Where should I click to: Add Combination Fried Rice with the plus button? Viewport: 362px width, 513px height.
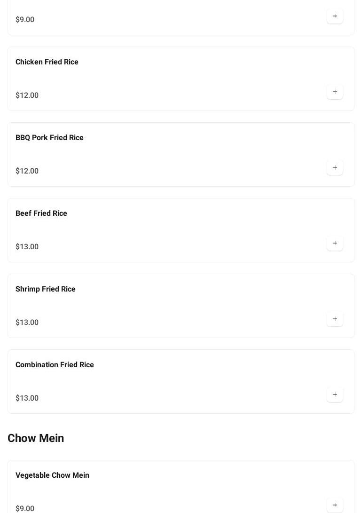pos(335,395)
